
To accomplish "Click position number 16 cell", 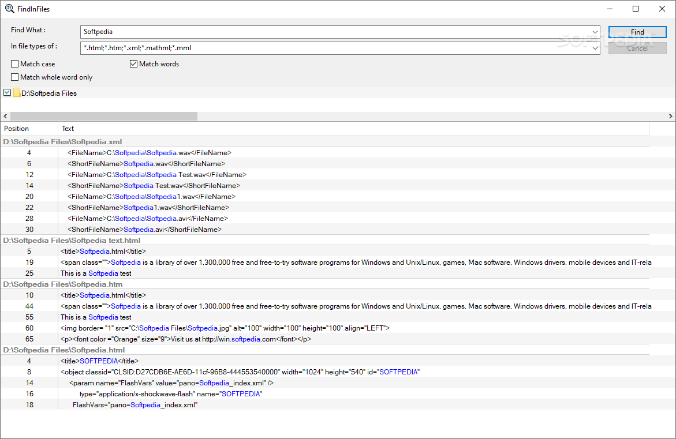I will pos(29,394).
